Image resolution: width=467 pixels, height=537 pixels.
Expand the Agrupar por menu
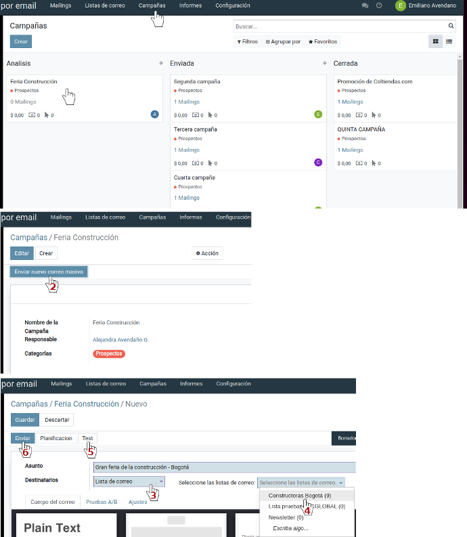tap(283, 42)
